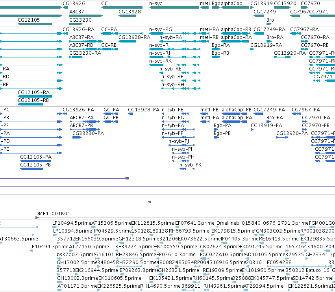Click the CG13920 gene label
Image resolution: width=335 pixels, height=292 pixels.
tap(285, 4)
